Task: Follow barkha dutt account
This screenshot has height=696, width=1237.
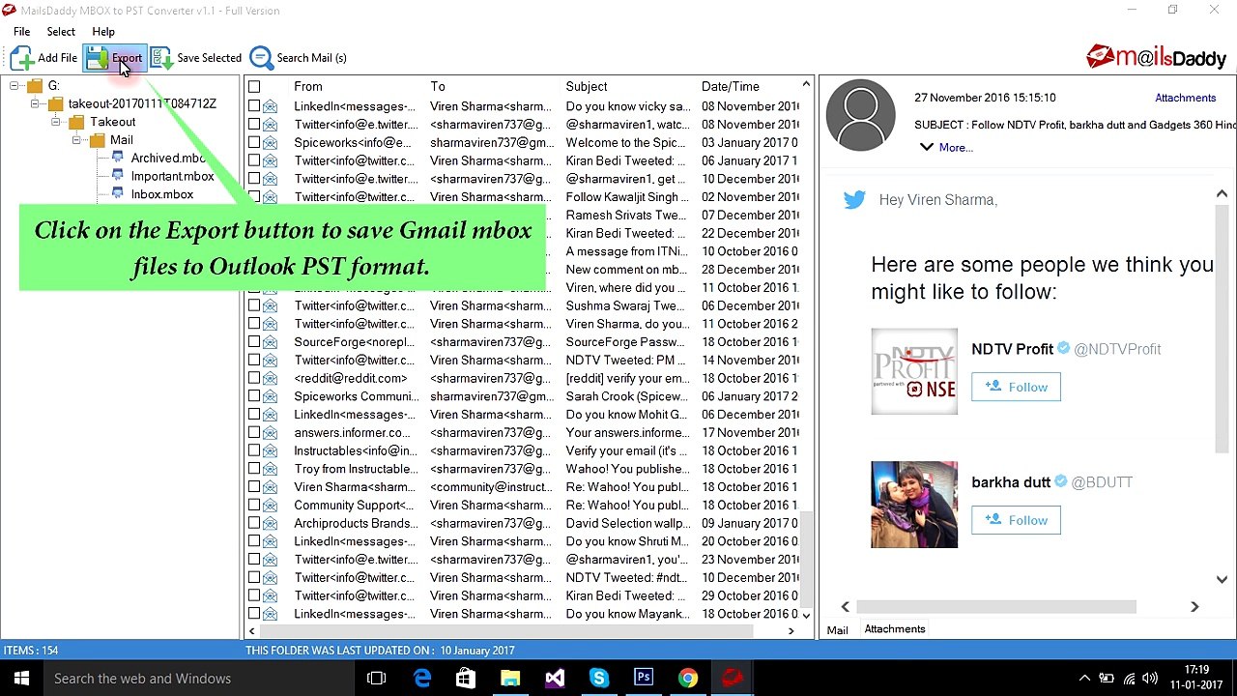Action: tap(1016, 520)
